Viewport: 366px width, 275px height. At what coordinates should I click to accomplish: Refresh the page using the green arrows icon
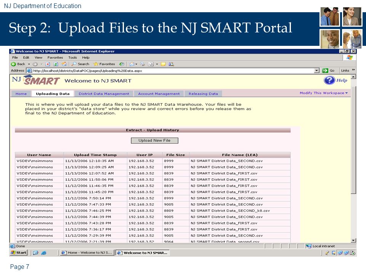[56, 64]
